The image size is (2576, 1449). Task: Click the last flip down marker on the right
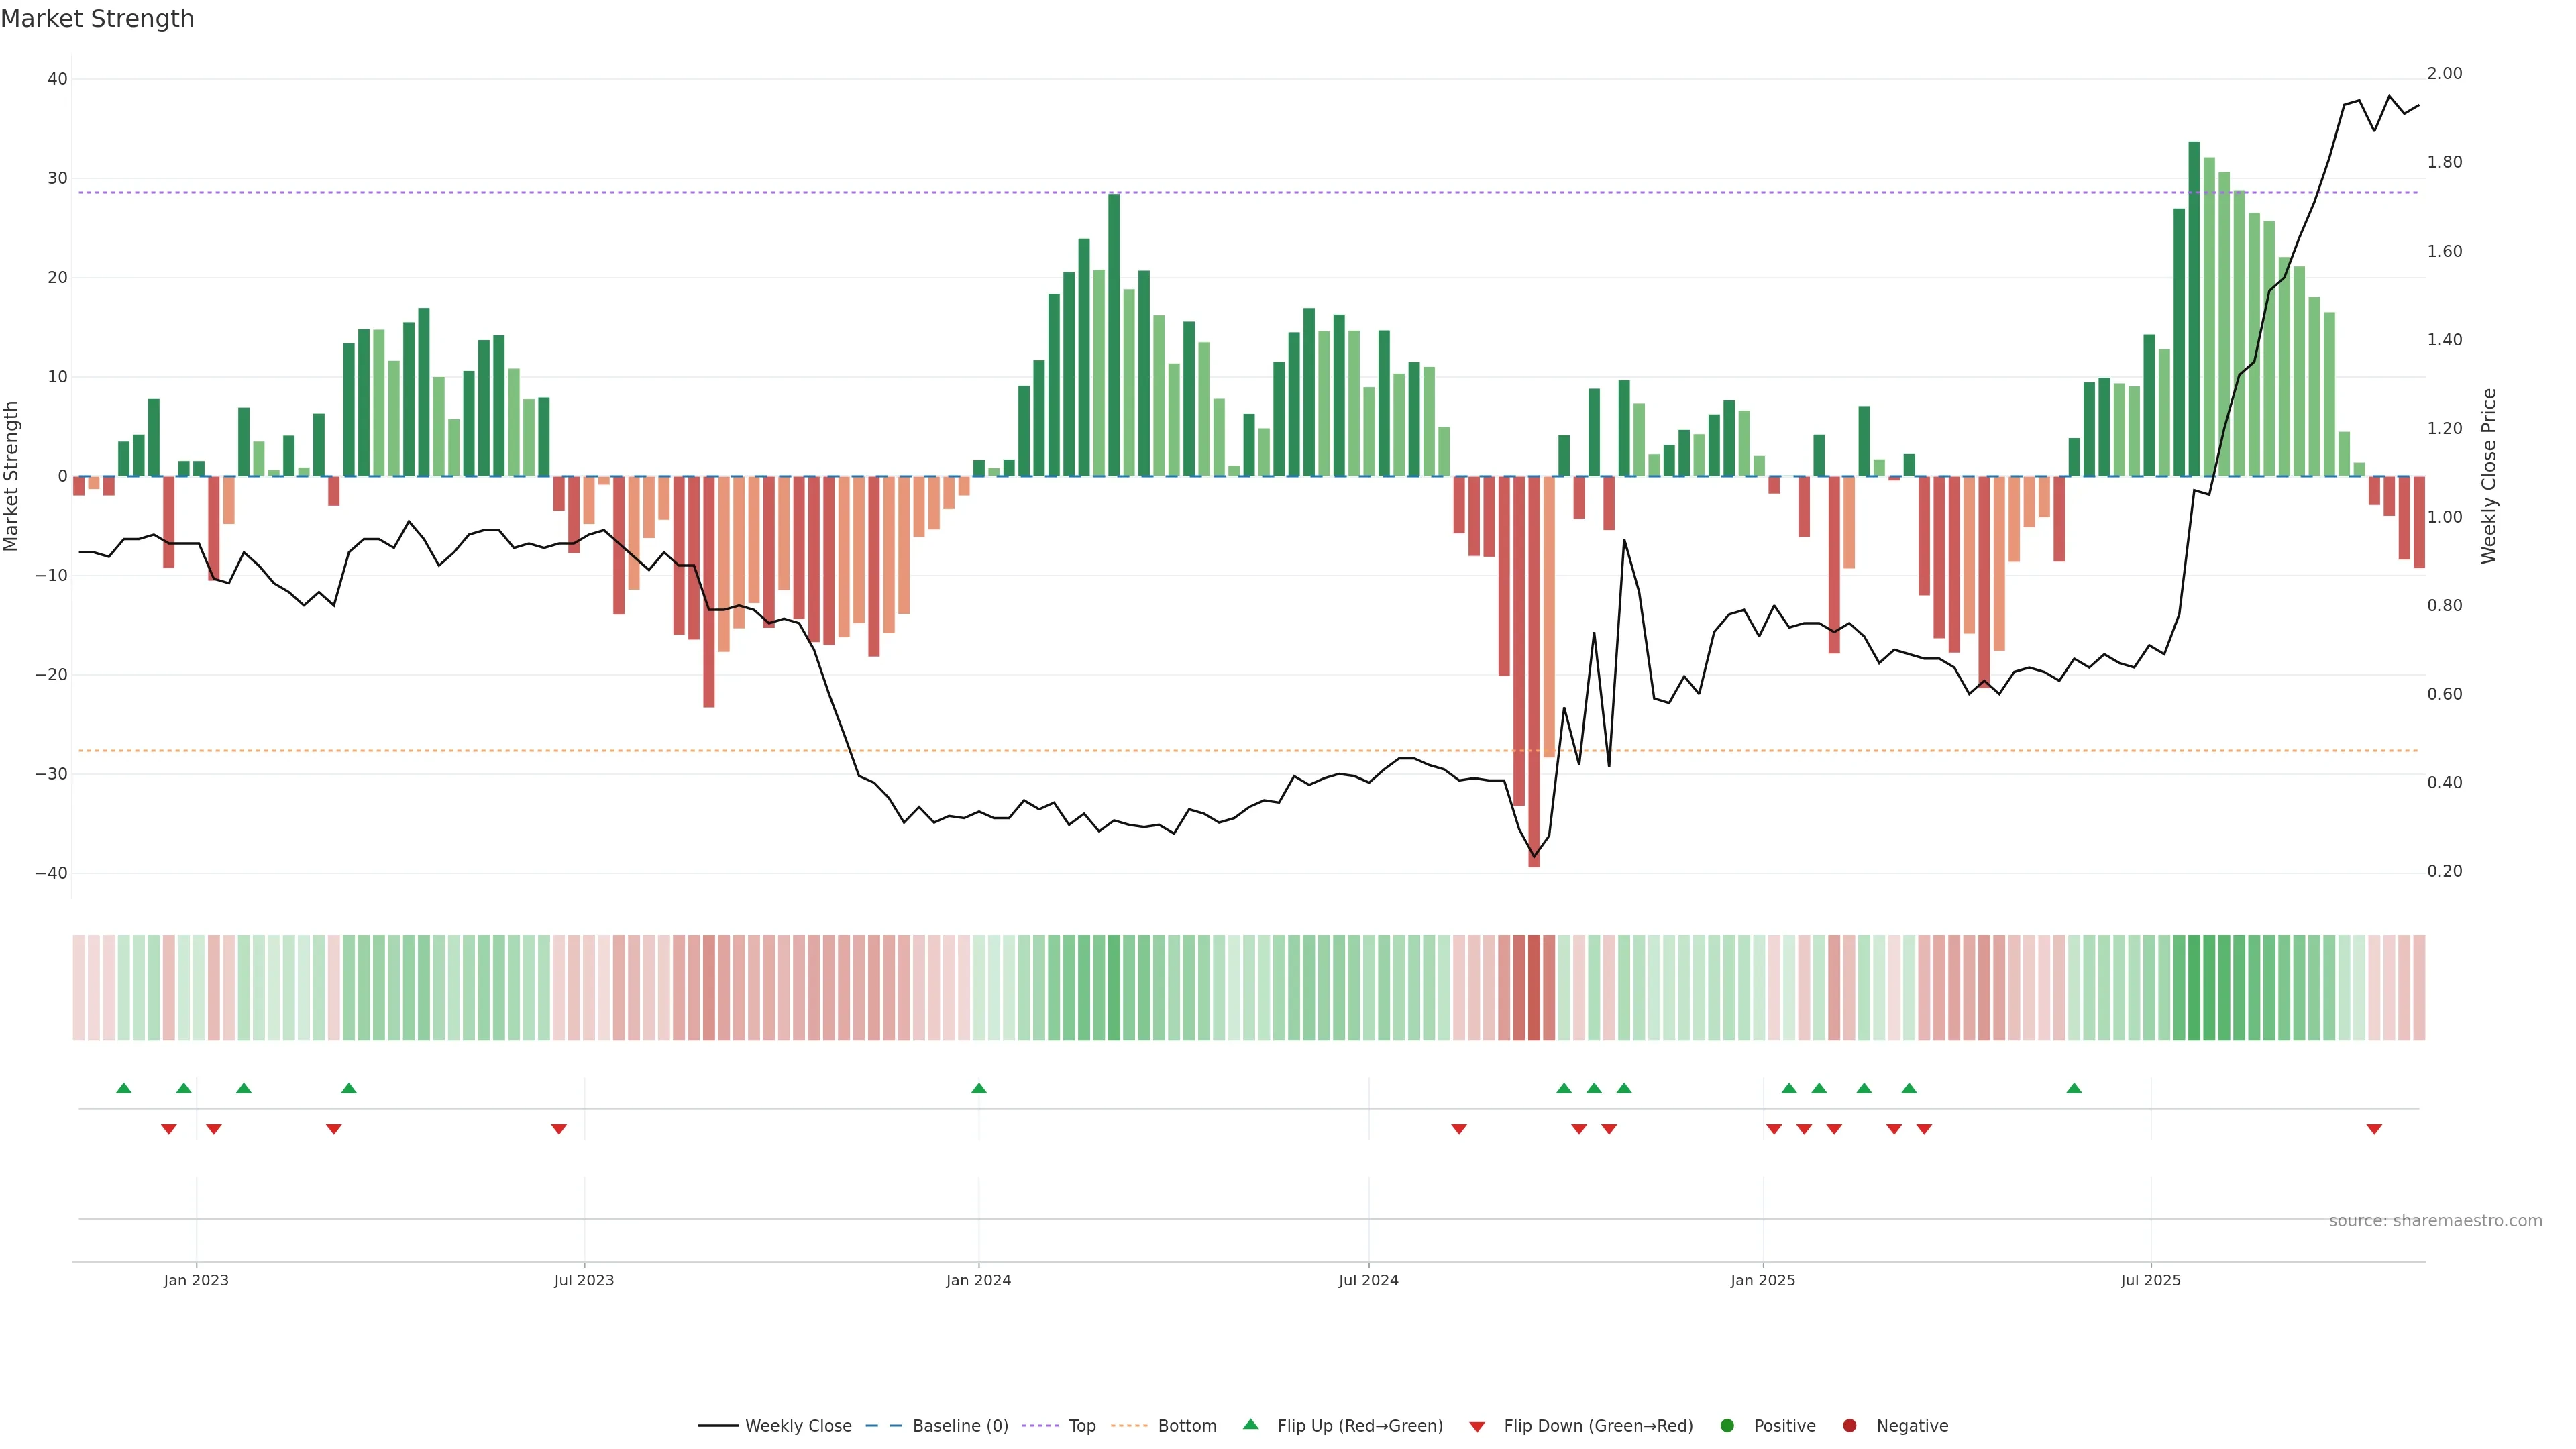pyautogui.click(x=2374, y=1129)
